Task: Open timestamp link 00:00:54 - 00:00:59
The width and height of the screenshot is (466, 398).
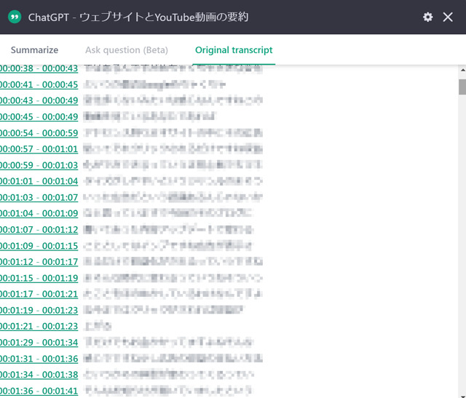Action: pos(39,133)
